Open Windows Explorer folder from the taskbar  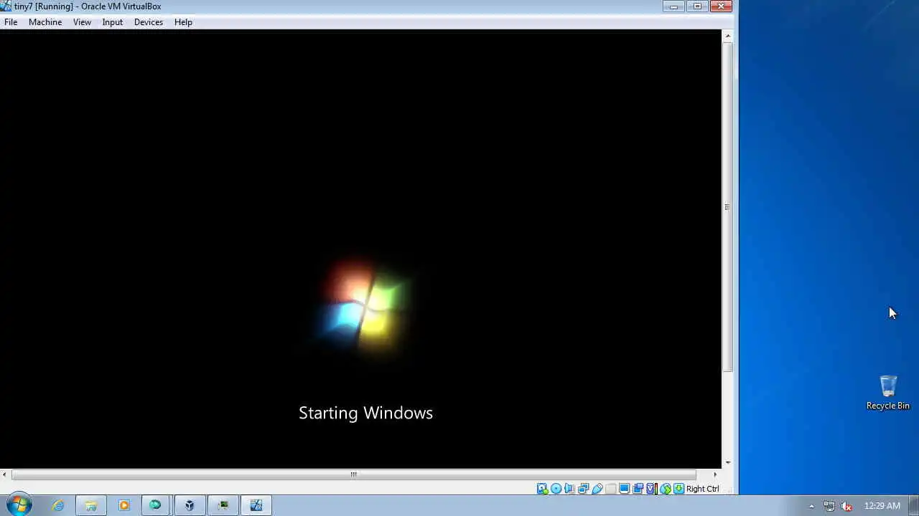[90, 505]
